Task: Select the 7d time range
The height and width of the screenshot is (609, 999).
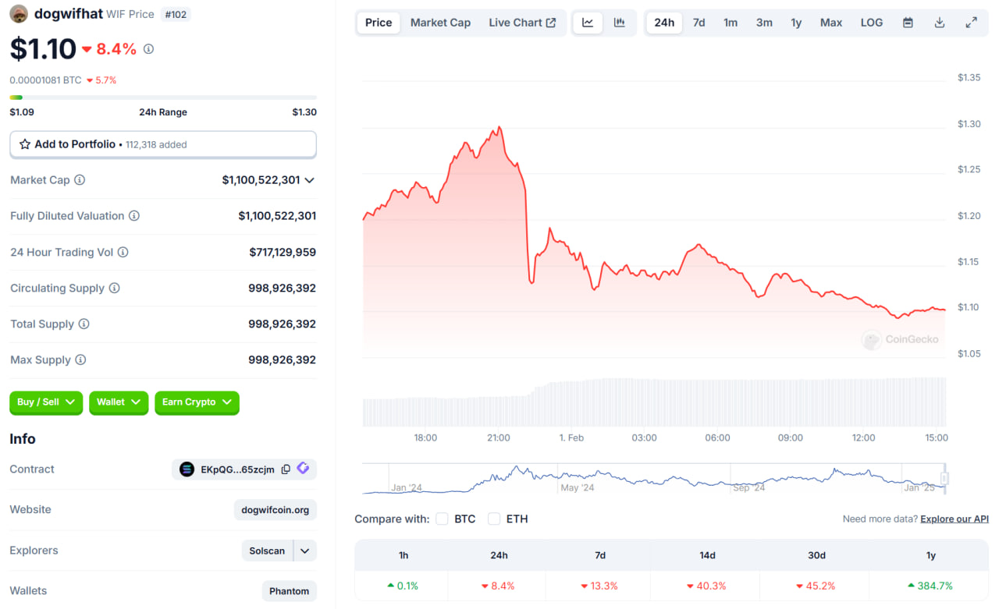Action: (699, 23)
